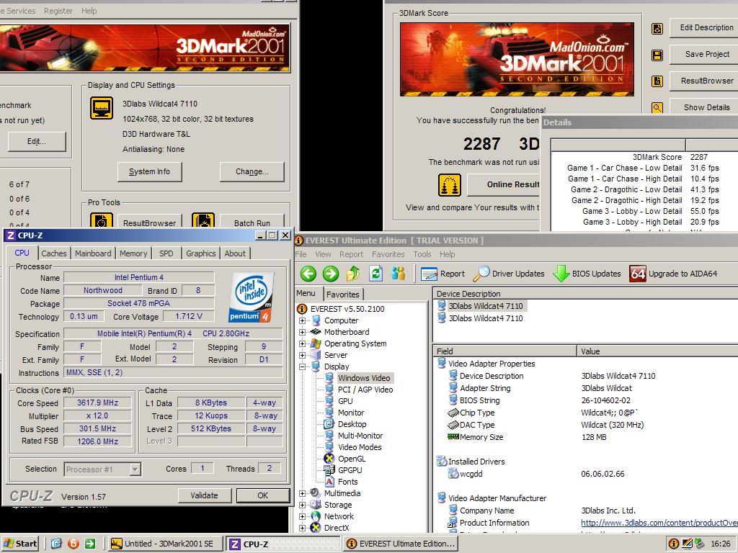
Task: Click the users icon in EVEREST toolbar
Action: pos(398,273)
